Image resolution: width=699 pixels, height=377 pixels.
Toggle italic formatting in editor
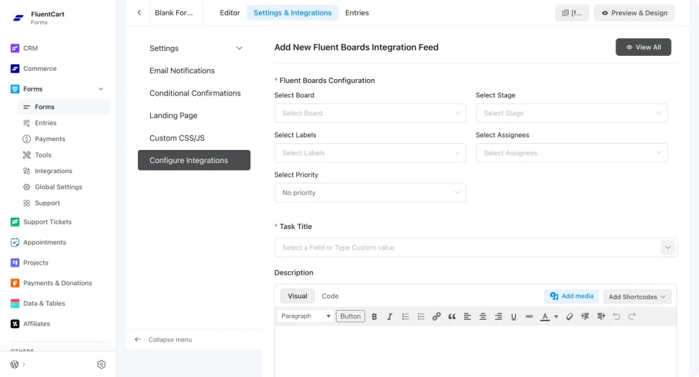(390, 316)
